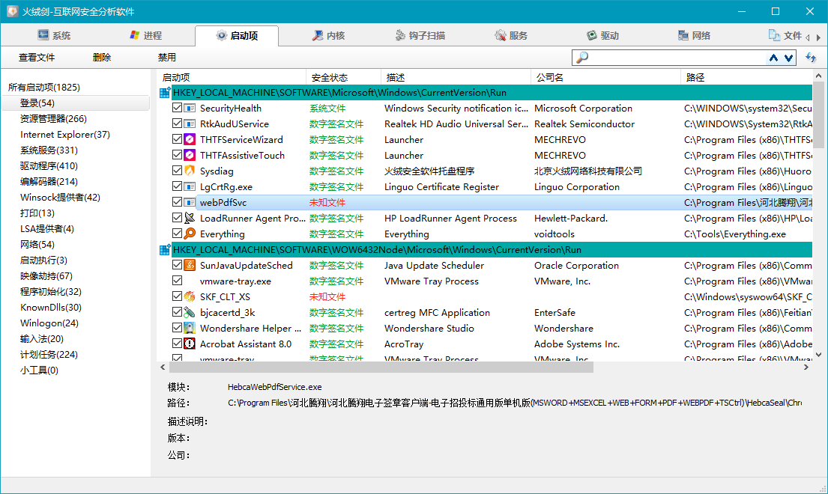Click the search previous up arrow
Screen dimensions: 828x494
pyautogui.click(x=773, y=58)
